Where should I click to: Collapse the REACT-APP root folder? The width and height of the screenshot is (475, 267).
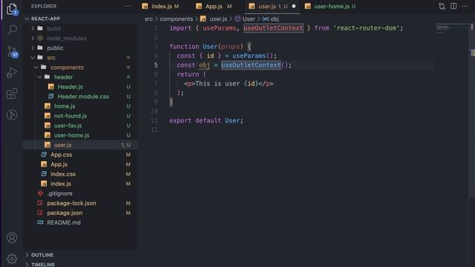45,19
